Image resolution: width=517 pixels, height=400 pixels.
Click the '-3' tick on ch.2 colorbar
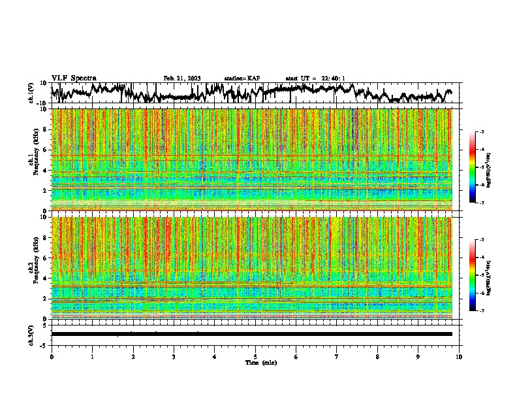481,240
